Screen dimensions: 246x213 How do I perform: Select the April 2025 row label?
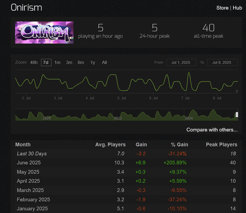pos(28,181)
